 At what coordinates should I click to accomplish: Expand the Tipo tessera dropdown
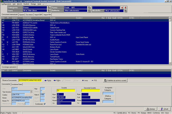pos(31,92)
